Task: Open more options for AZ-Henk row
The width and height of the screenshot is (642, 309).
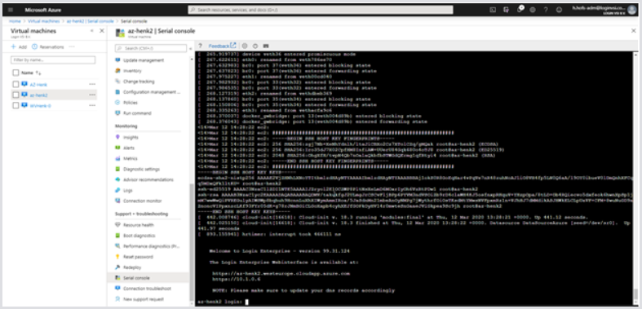Action: 92,84
